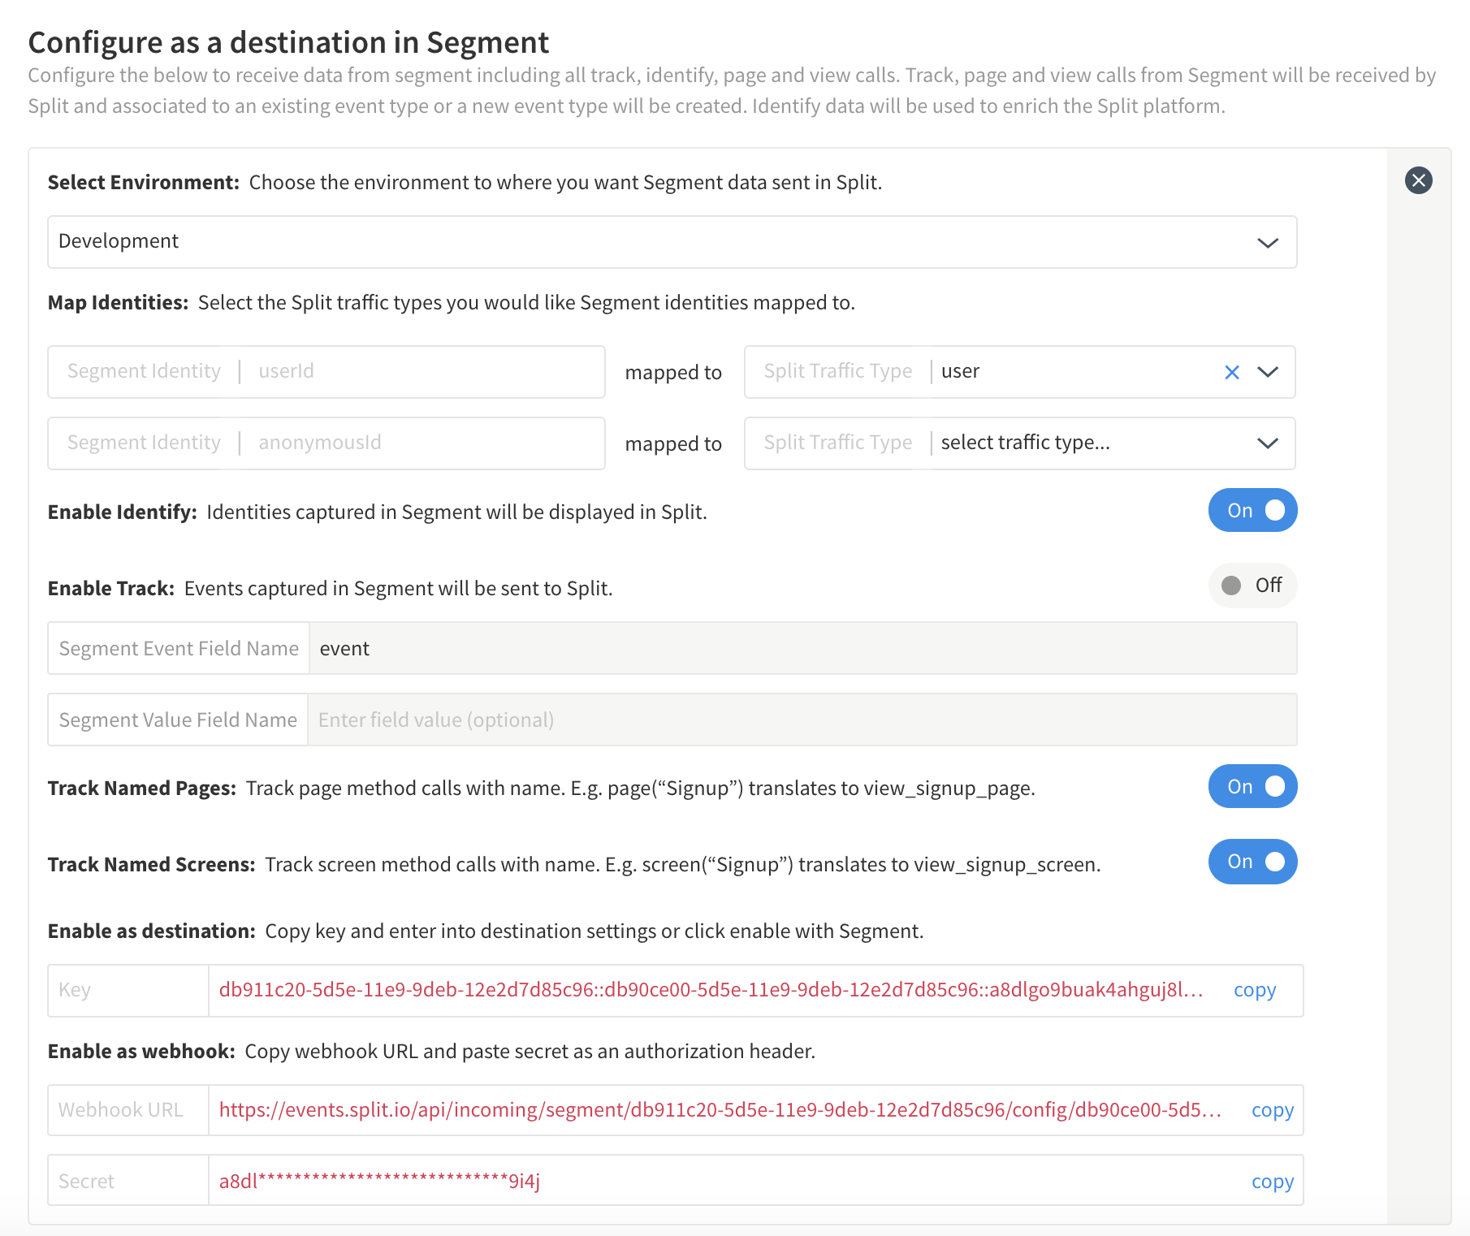Select the destination Key value text
Image resolution: width=1470 pixels, height=1236 pixels.
711,990
